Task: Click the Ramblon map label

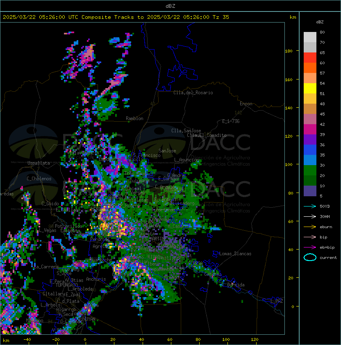Action: [134, 118]
